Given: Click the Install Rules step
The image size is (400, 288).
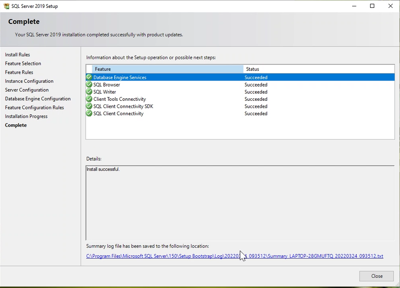Looking at the screenshot, I should pos(17,54).
